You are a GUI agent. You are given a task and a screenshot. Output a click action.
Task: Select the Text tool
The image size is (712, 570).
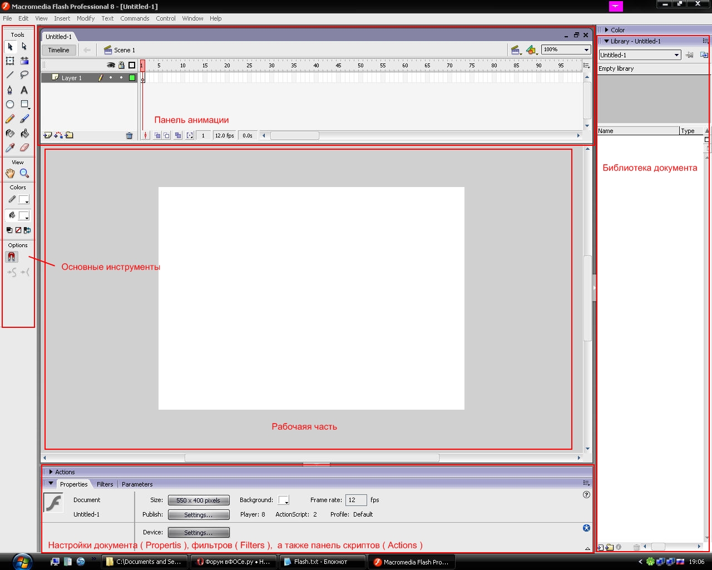click(24, 90)
